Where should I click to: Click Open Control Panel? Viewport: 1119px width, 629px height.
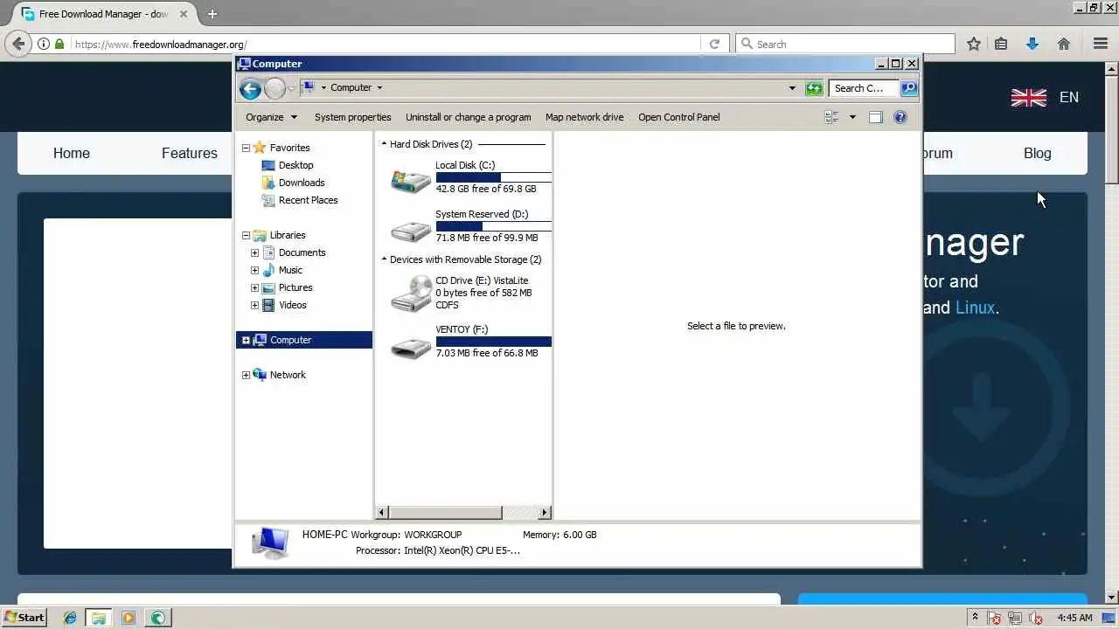pyautogui.click(x=678, y=117)
